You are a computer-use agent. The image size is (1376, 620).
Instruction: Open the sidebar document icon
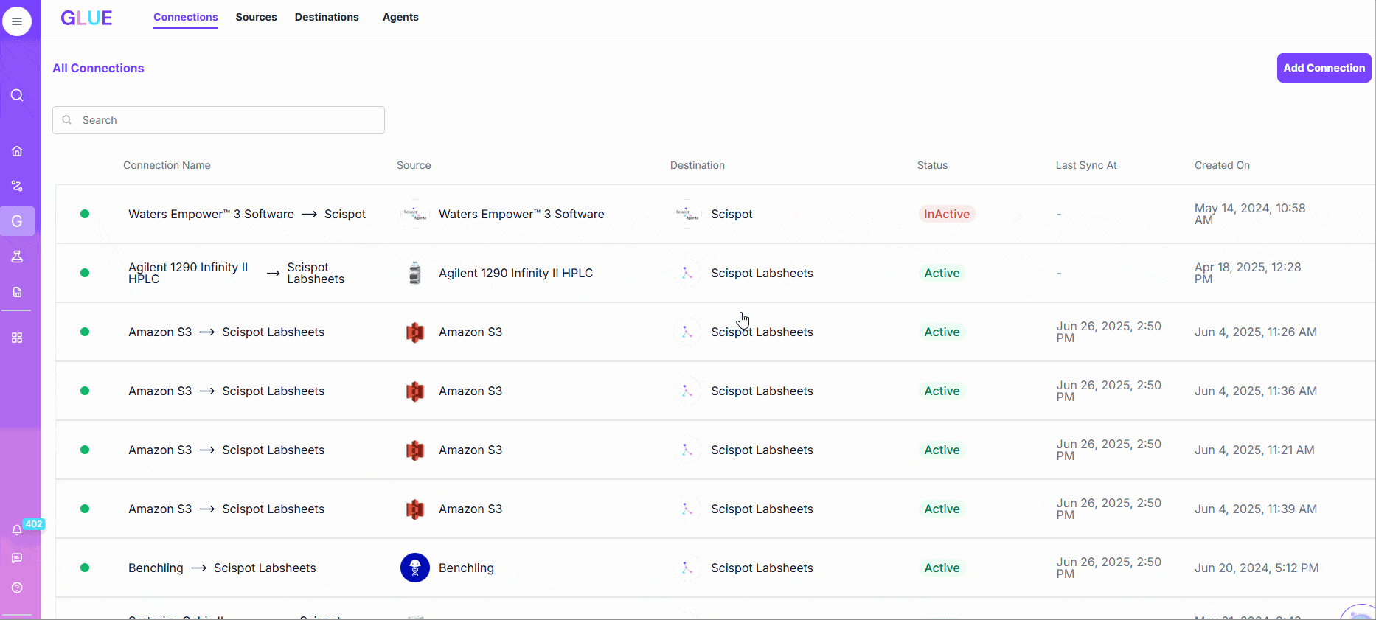pyautogui.click(x=17, y=292)
